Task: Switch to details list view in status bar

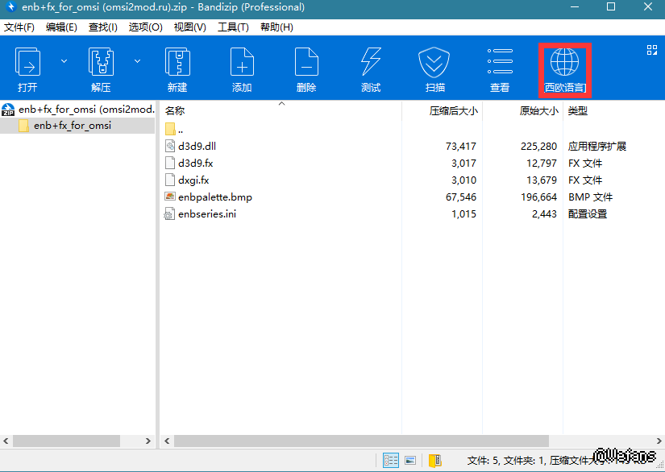Action: tap(391, 461)
